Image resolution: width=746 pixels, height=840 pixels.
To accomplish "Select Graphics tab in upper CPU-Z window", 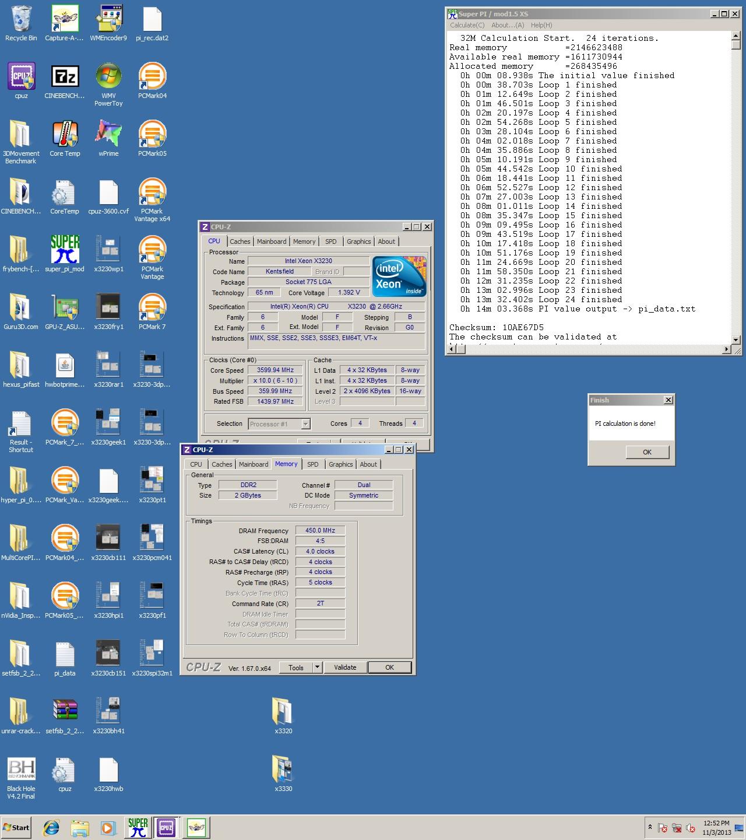I will 359,242.
